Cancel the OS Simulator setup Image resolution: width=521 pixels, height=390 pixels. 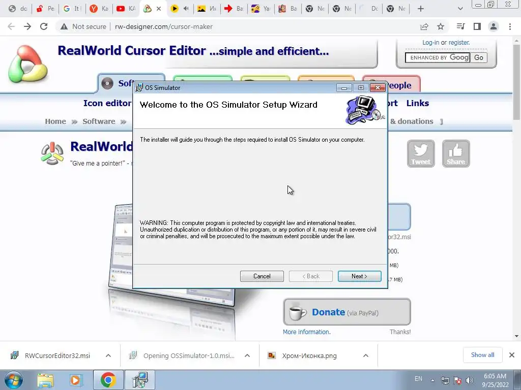pyautogui.click(x=262, y=276)
